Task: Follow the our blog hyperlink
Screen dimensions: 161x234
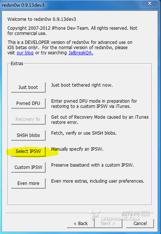Action: pos(25,53)
